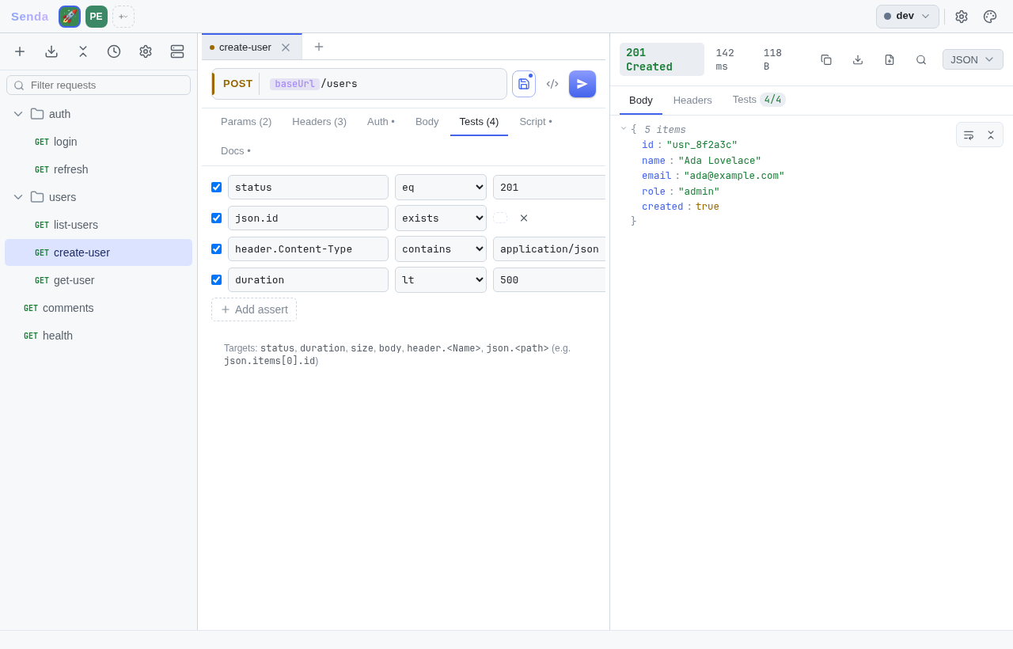
Task: Switch to the PE workspace
Action: click(x=97, y=17)
